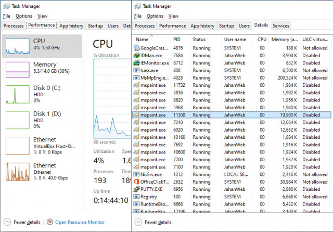Click the PUTTY.EXE process icon
This screenshot has width=333, height=232.
point(136,189)
